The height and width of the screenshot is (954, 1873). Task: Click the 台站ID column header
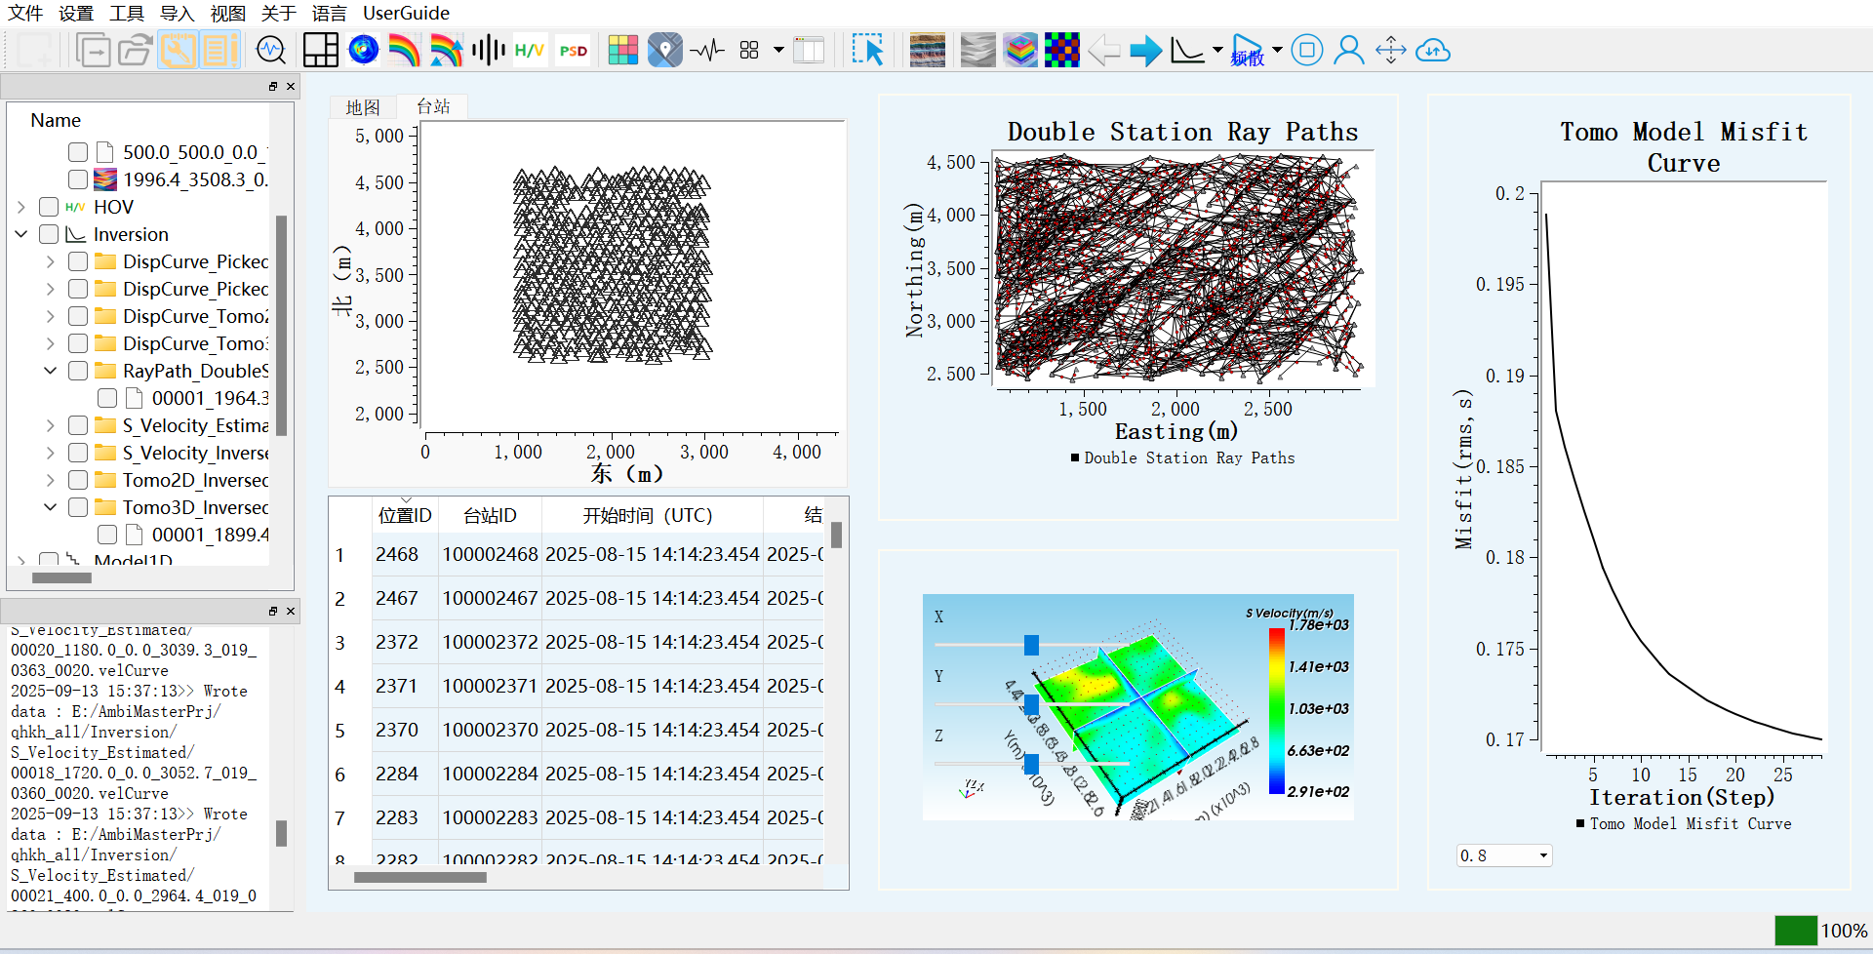[x=489, y=515]
